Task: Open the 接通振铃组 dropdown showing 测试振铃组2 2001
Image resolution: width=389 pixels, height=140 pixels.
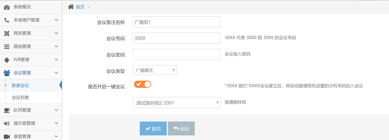Action: [176, 103]
